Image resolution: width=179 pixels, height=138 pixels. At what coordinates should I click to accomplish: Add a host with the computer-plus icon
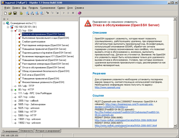tap(27, 13)
